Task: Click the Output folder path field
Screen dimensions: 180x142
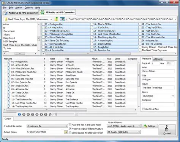Action: pos(45,132)
